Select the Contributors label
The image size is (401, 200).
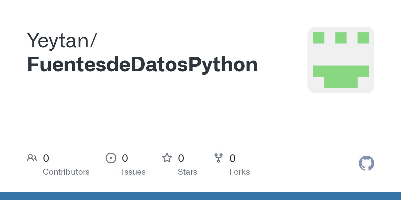pos(66,172)
